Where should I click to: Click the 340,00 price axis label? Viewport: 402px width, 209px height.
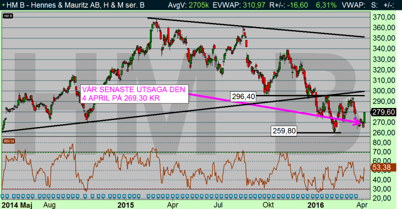383,48
